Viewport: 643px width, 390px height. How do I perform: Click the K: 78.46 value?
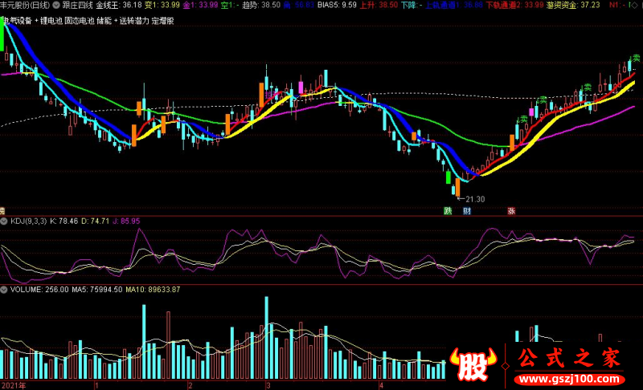tap(64, 221)
